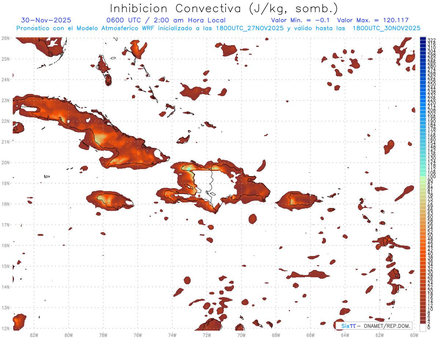Click the latitude label "12N"
This screenshot has width=440, height=340.
coord(5,328)
